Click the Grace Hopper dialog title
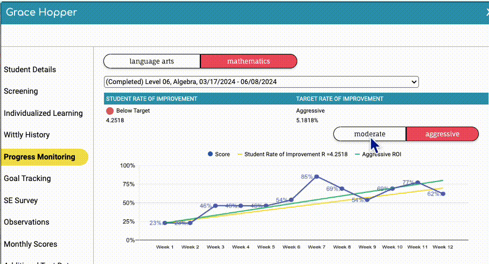Screen dimensions: 489x264 click(41, 12)
